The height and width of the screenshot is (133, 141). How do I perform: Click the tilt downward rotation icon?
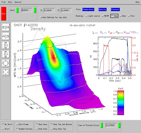click(x=6, y=54)
